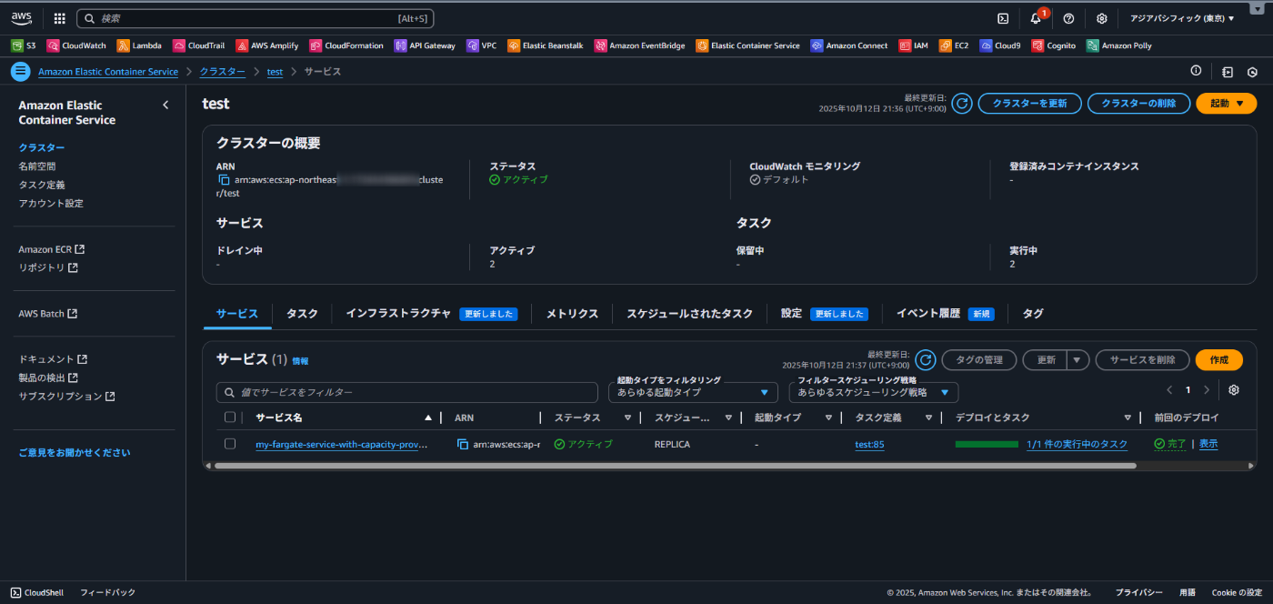
Task: Open task definition test:85 link
Action: pos(869,444)
